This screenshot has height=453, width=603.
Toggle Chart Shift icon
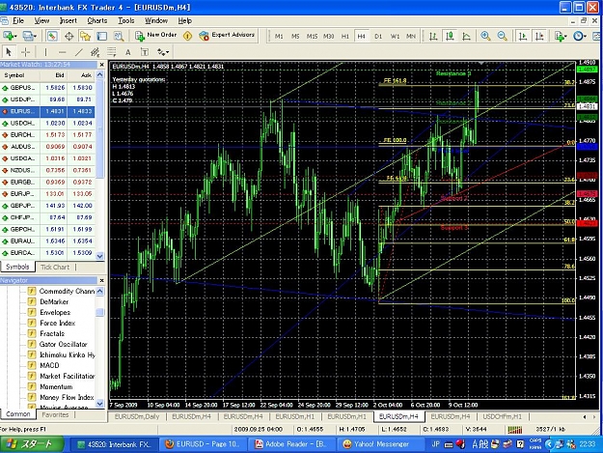coord(539,36)
